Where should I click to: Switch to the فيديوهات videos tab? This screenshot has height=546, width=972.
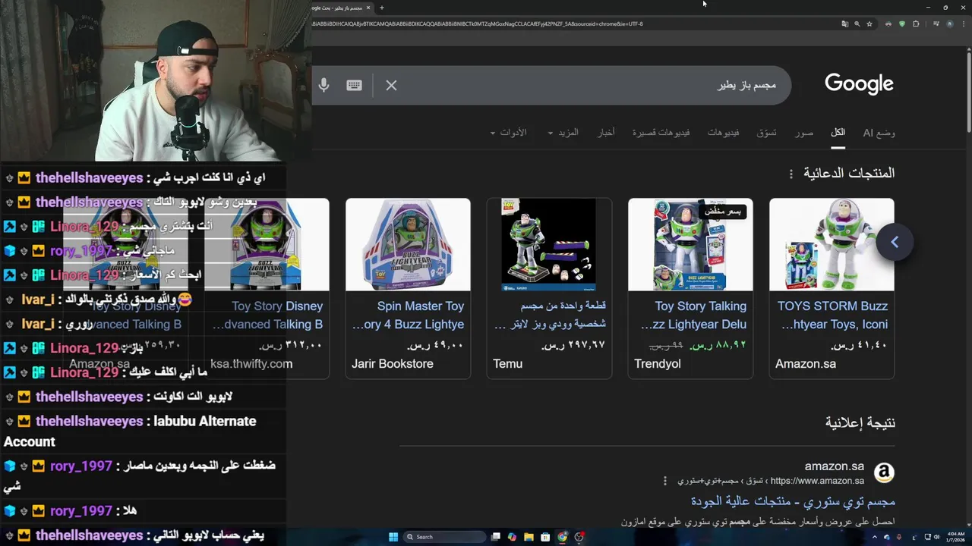(x=724, y=133)
